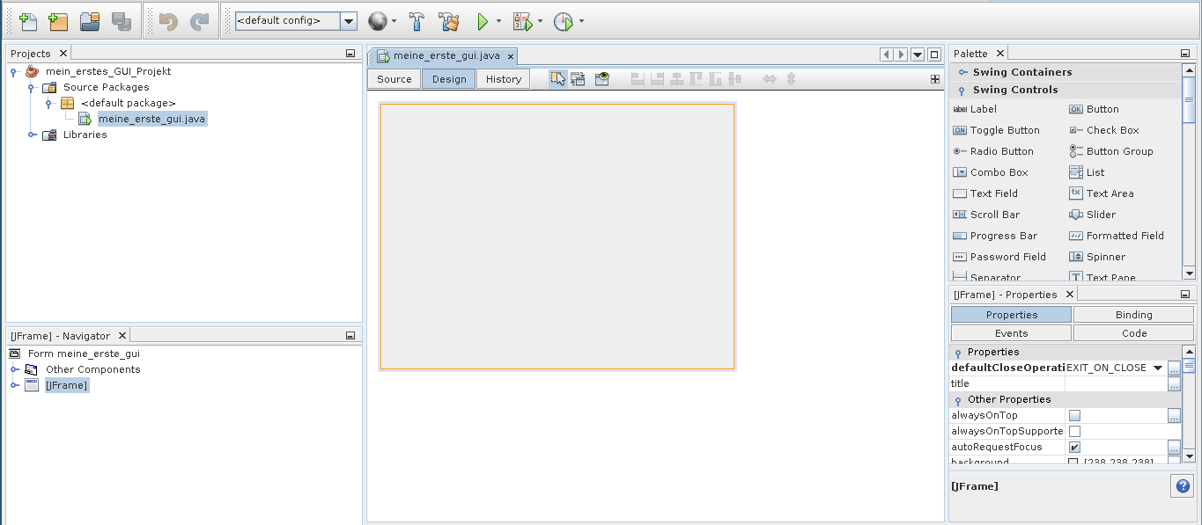Click the Binding button in Properties
The width and height of the screenshot is (1202, 525).
pos(1133,315)
